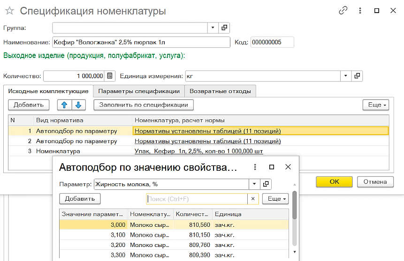Click Добавить in Автоподбор dialog
Screen dimensions: 404x261
click(80, 199)
